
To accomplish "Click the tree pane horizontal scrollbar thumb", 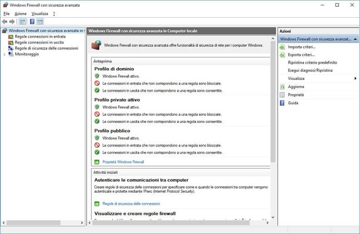I will 34,223.
